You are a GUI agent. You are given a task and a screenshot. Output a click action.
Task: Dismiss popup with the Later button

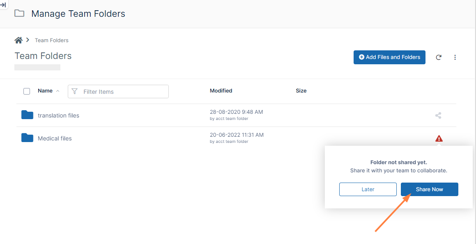(368, 190)
